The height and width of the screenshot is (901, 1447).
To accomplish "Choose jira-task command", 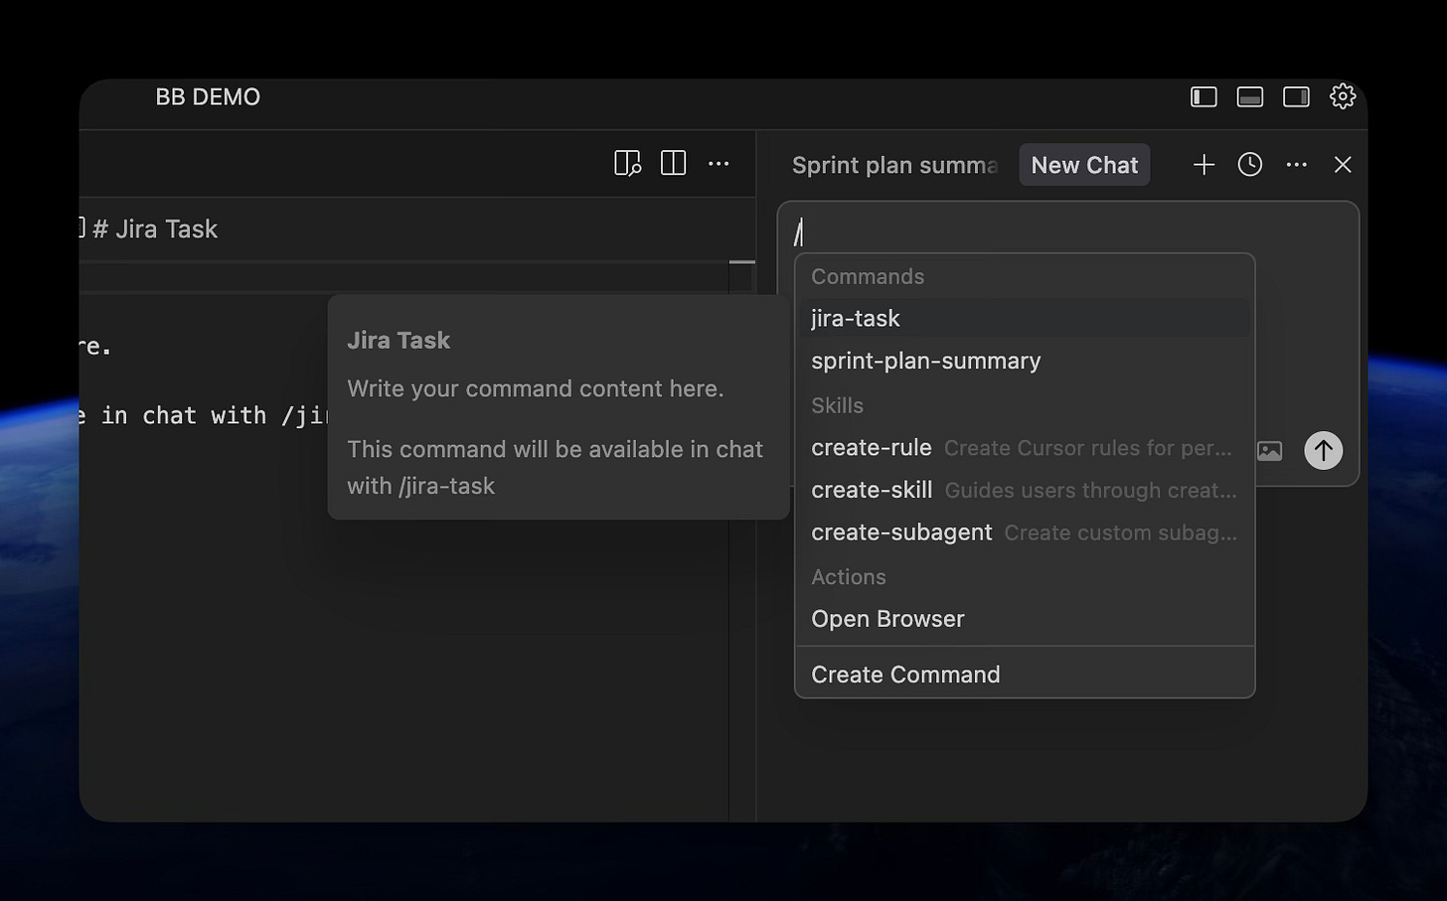I will 1025,318.
